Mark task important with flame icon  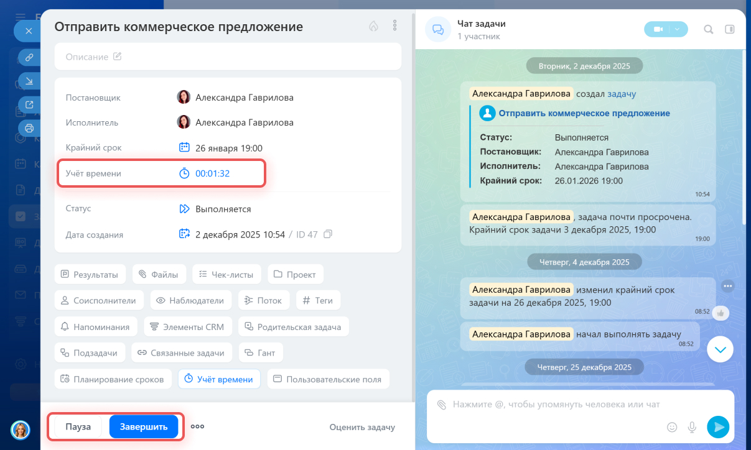373,26
